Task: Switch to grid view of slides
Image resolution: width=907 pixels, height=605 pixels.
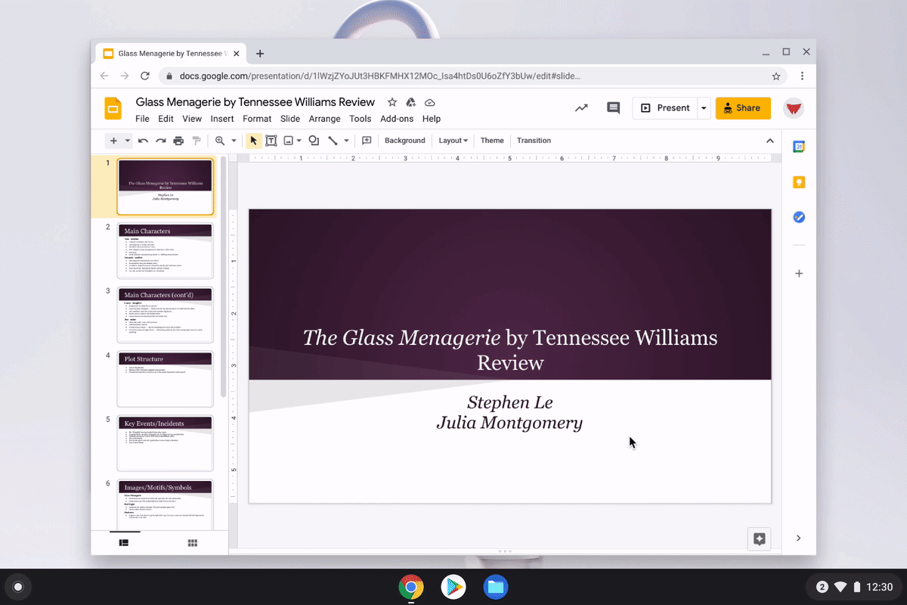Action: point(193,542)
